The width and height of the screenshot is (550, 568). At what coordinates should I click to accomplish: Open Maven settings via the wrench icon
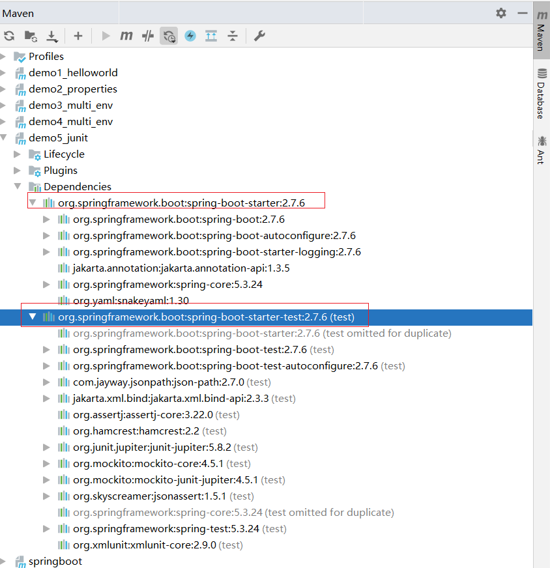point(259,36)
